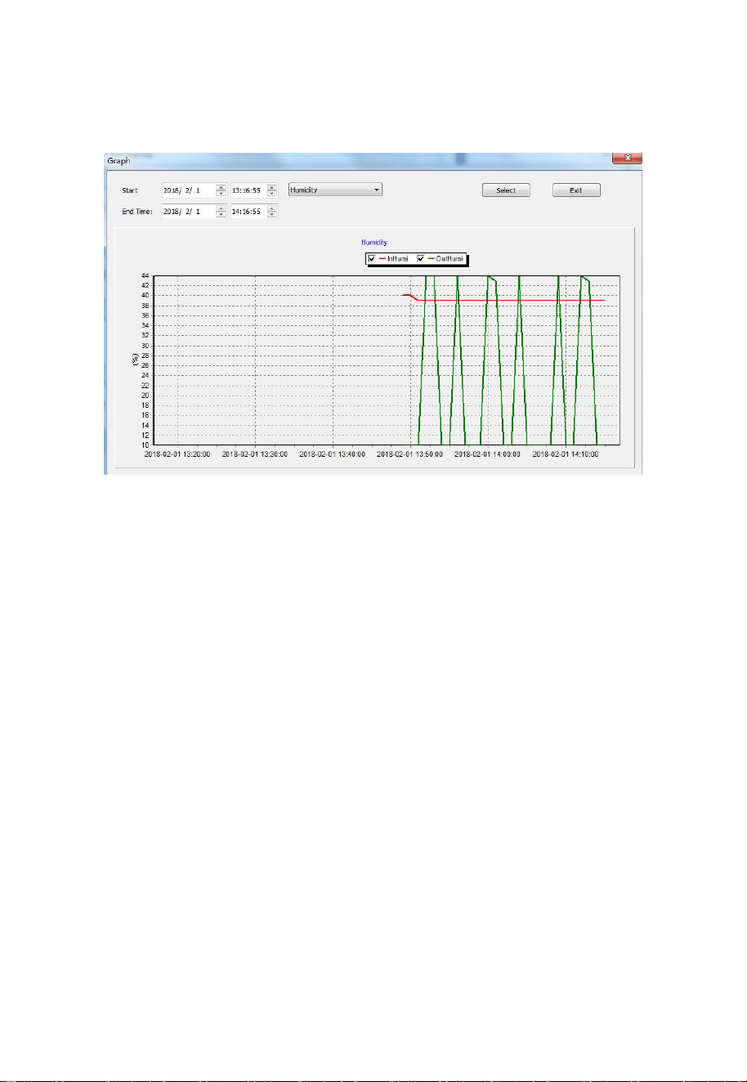Open the End Time 14:16:55 spinner control

coord(272,212)
